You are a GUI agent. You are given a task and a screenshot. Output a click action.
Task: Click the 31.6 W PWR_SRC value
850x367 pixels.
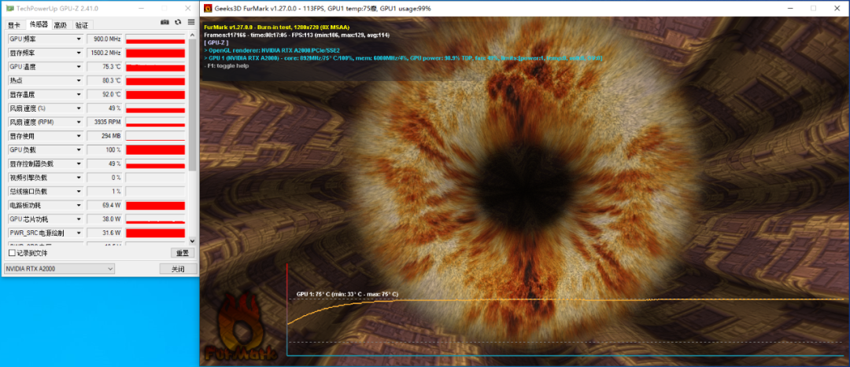(105, 233)
